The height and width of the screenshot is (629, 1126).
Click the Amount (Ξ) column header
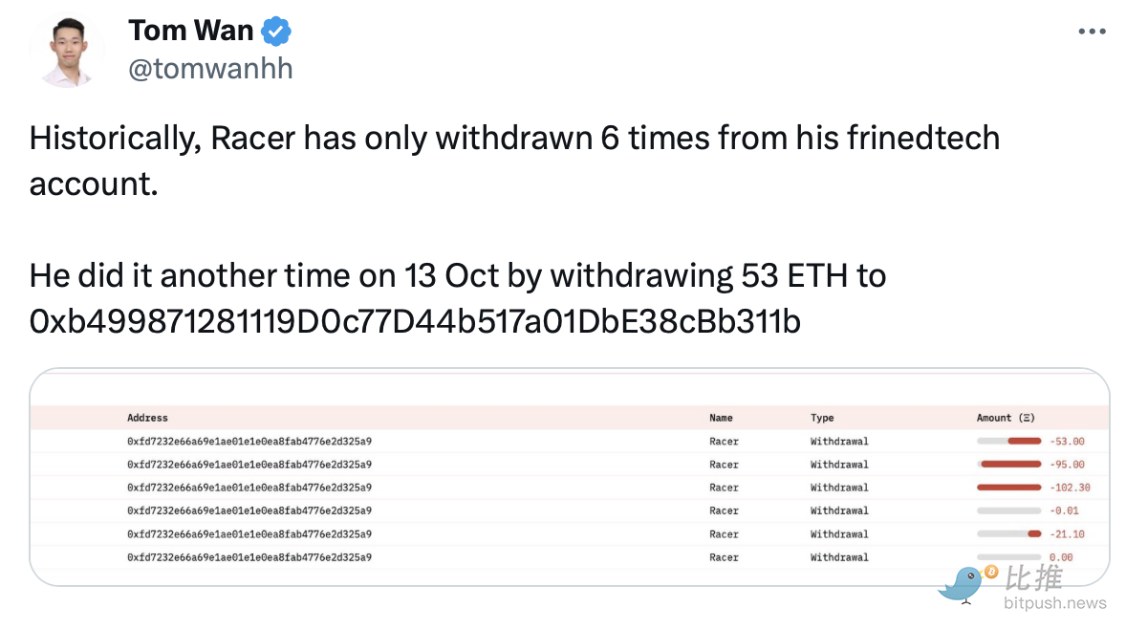click(x=1006, y=418)
